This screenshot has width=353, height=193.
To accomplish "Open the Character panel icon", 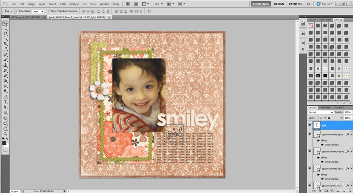I will click(303, 43).
